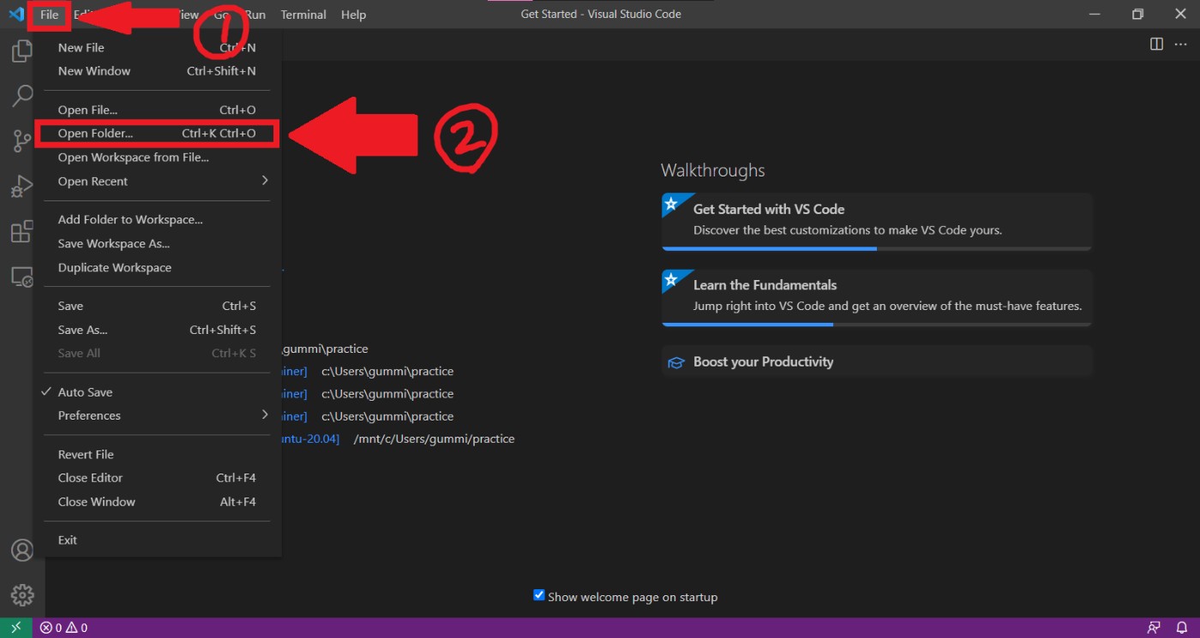Select Open Workspace from File...
The image size is (1200, 638).
click(157, 158)
